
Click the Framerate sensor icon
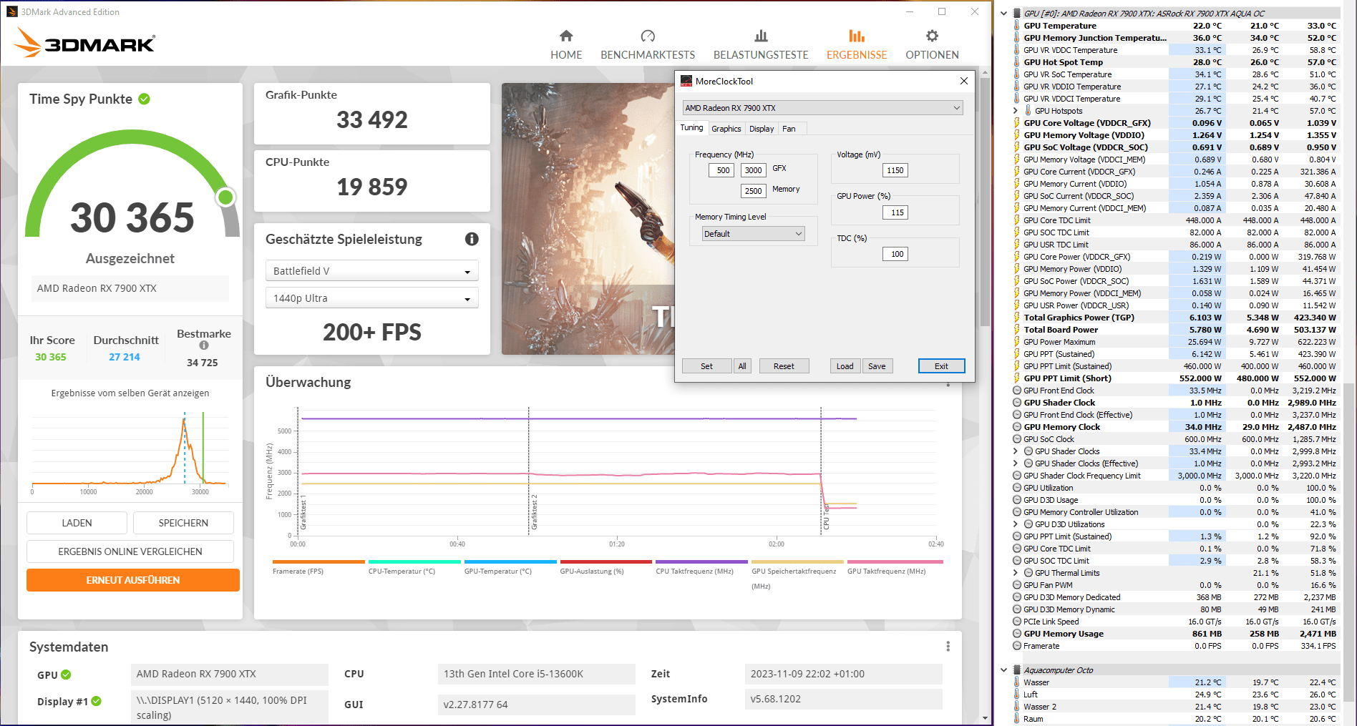[x=1017, y=646]
